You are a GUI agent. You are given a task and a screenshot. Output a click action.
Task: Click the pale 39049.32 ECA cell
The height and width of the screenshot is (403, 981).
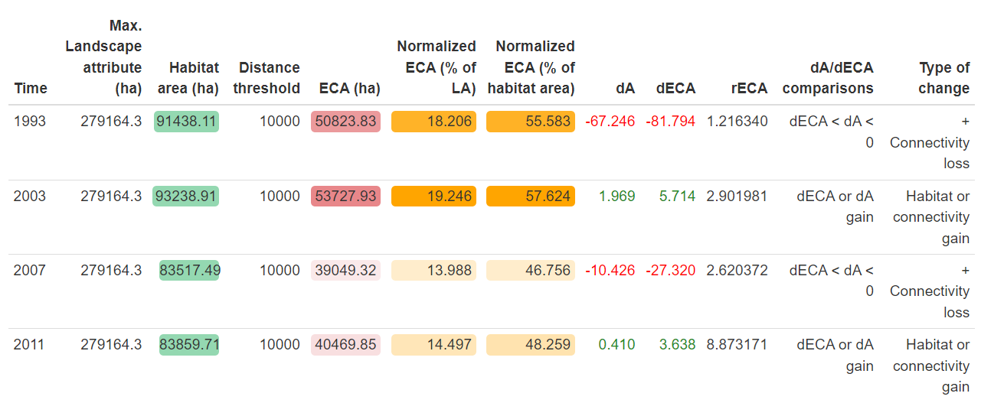pos(344,271)
